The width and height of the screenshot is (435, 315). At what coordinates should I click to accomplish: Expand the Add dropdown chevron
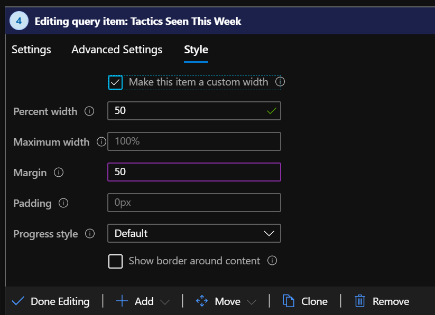165,302
